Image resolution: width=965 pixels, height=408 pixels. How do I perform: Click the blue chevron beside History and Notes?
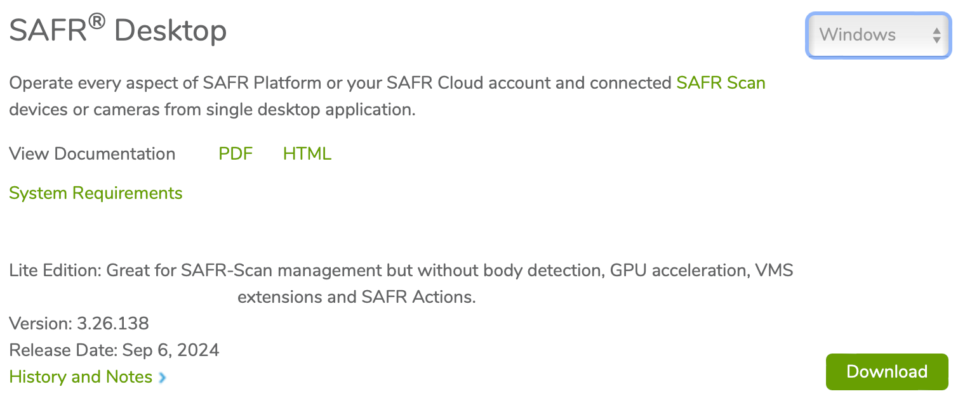coord(163,378)
